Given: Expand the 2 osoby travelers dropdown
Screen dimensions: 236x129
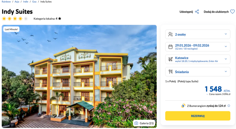Looking at the screenshot, I should click(226, 34).
